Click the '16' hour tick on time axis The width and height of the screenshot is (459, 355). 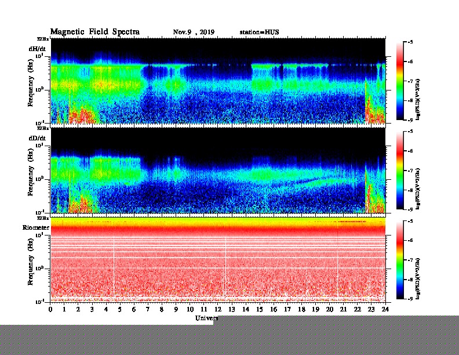coord(274,309)
